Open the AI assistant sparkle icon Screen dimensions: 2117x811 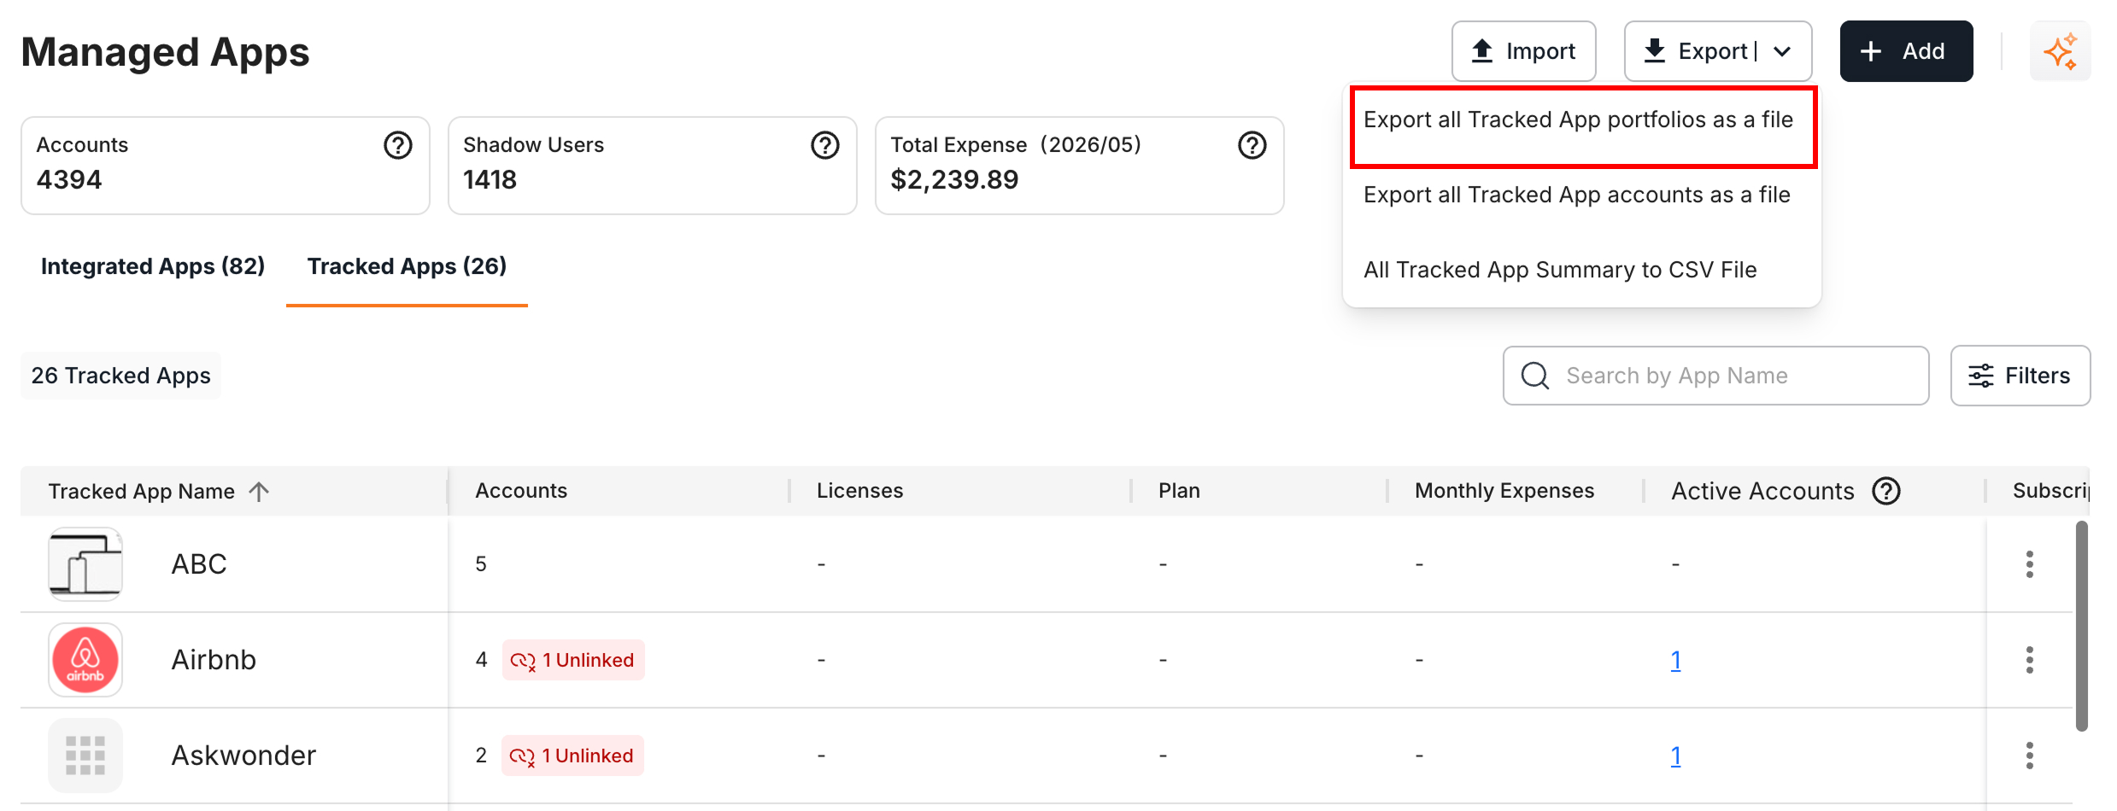click(2060, 51)
